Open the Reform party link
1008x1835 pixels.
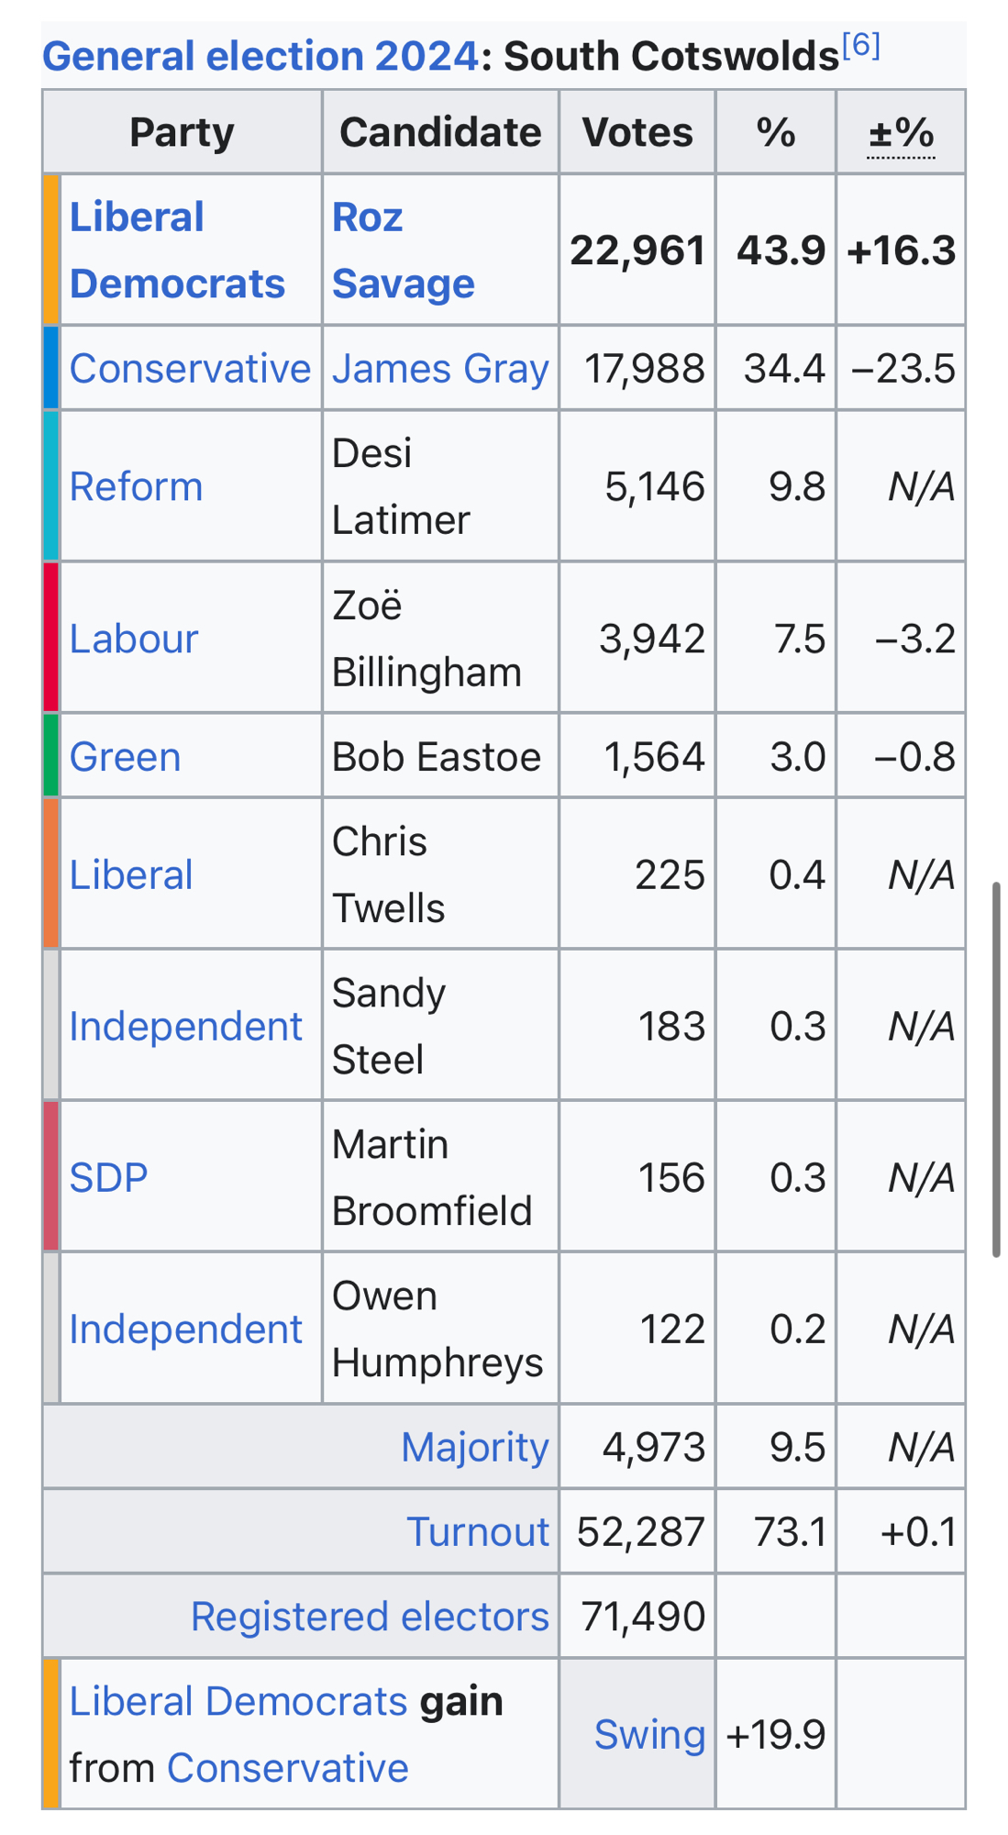coord(136,487)
